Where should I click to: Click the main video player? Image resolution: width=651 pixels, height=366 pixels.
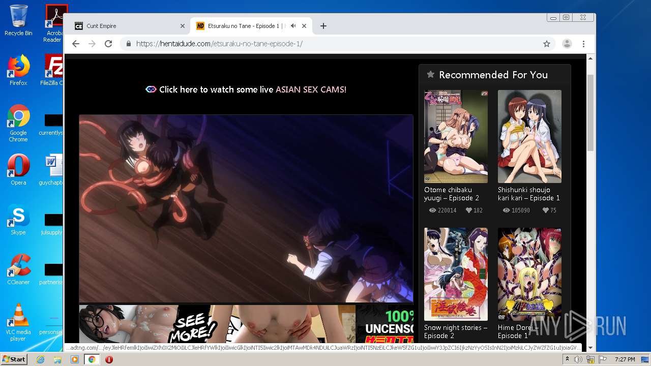(x=246, y=208)
